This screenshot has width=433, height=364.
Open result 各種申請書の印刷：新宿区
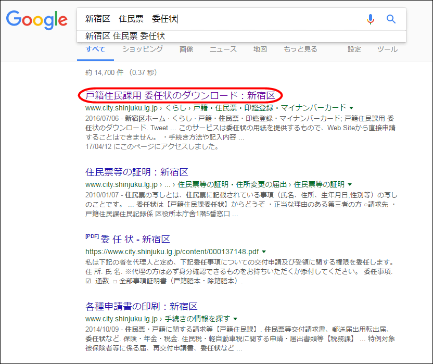pos(142,307)
